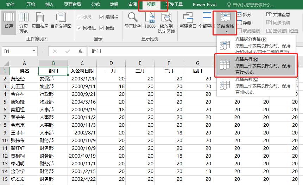Cancel formula entry with the X icon
The image size is (303, 185).
pyautogui.click(x=55, y=51)
